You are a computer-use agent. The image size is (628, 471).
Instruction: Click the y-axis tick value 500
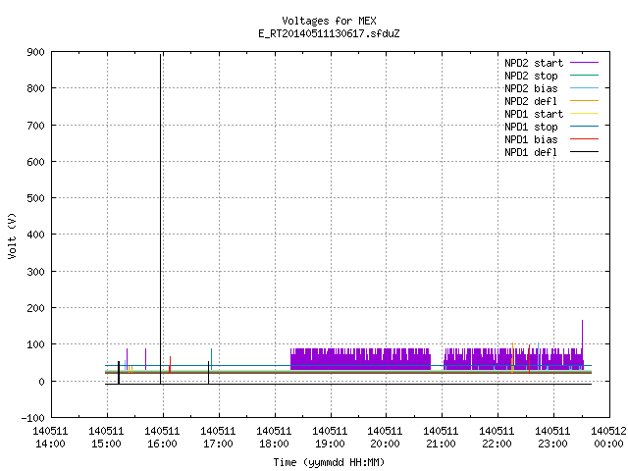pyautogui.click(x=35, y=198)
